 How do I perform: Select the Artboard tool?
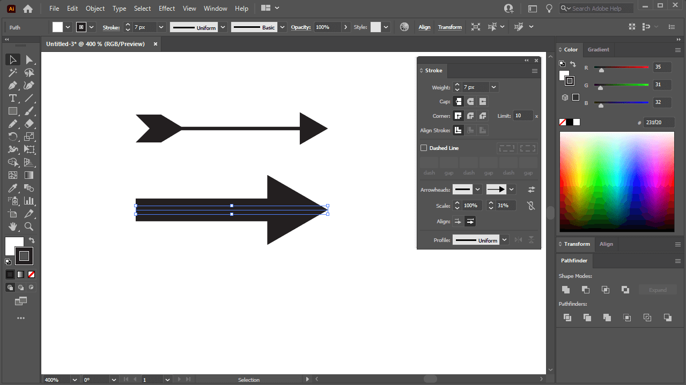tap(13, 214)
